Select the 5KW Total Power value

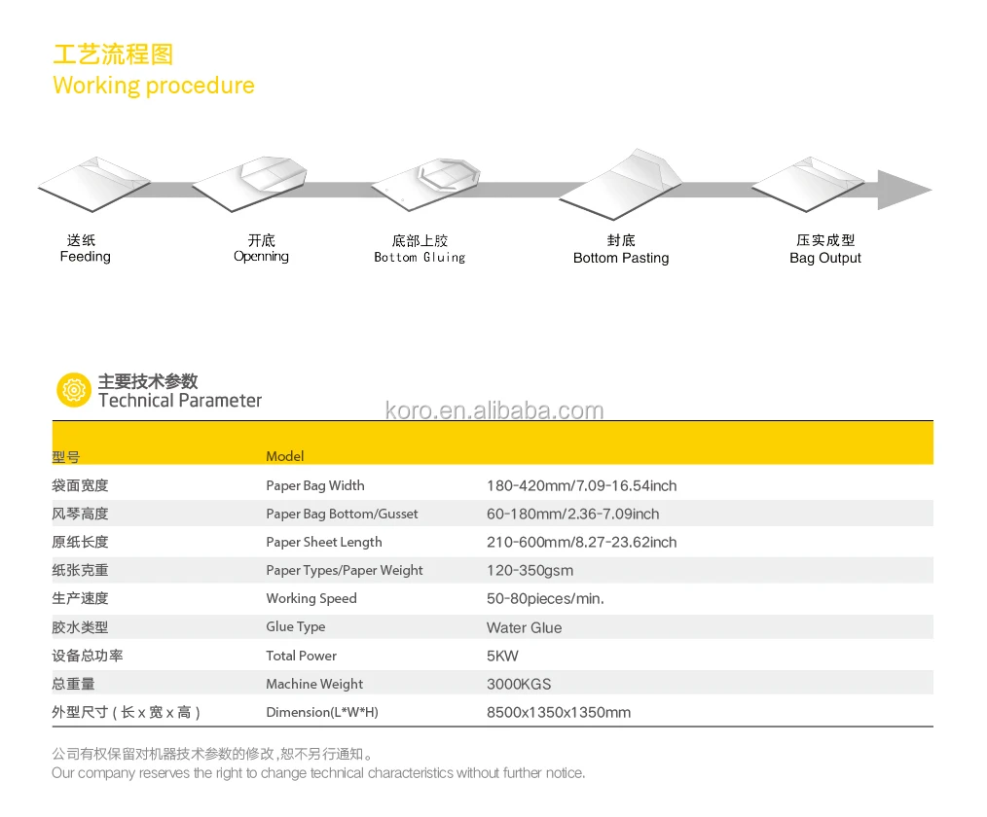[503, 656]
